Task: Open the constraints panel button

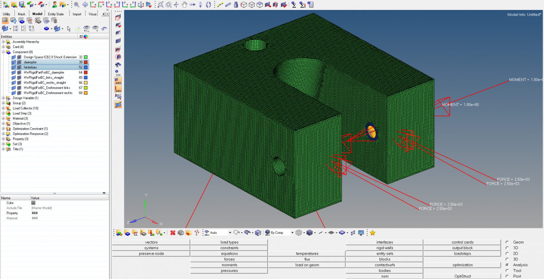Action: 229,248
